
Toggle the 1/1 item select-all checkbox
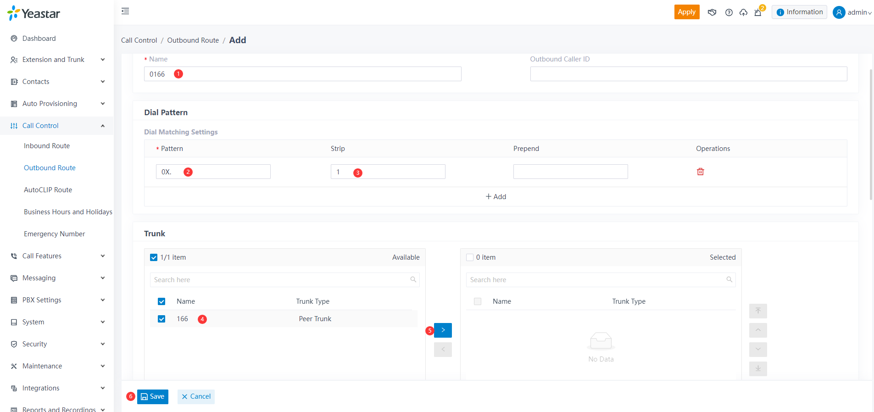click(x=154, y=257)
